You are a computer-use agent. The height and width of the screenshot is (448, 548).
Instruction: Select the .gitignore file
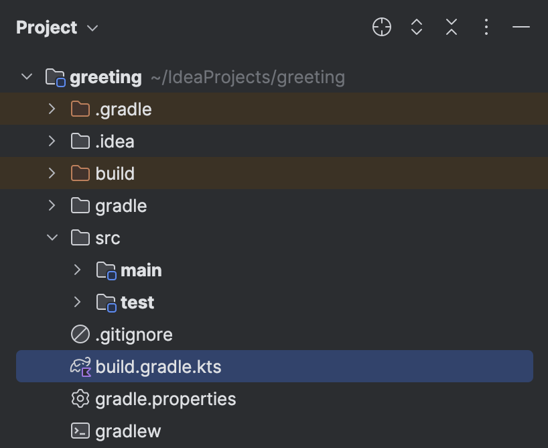point(134,334)
